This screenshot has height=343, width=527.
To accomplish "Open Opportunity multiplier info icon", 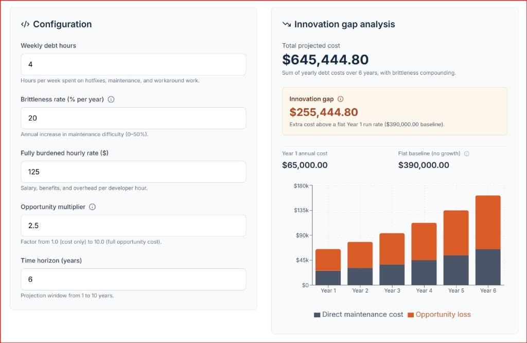I will click(x=93, y=207).
